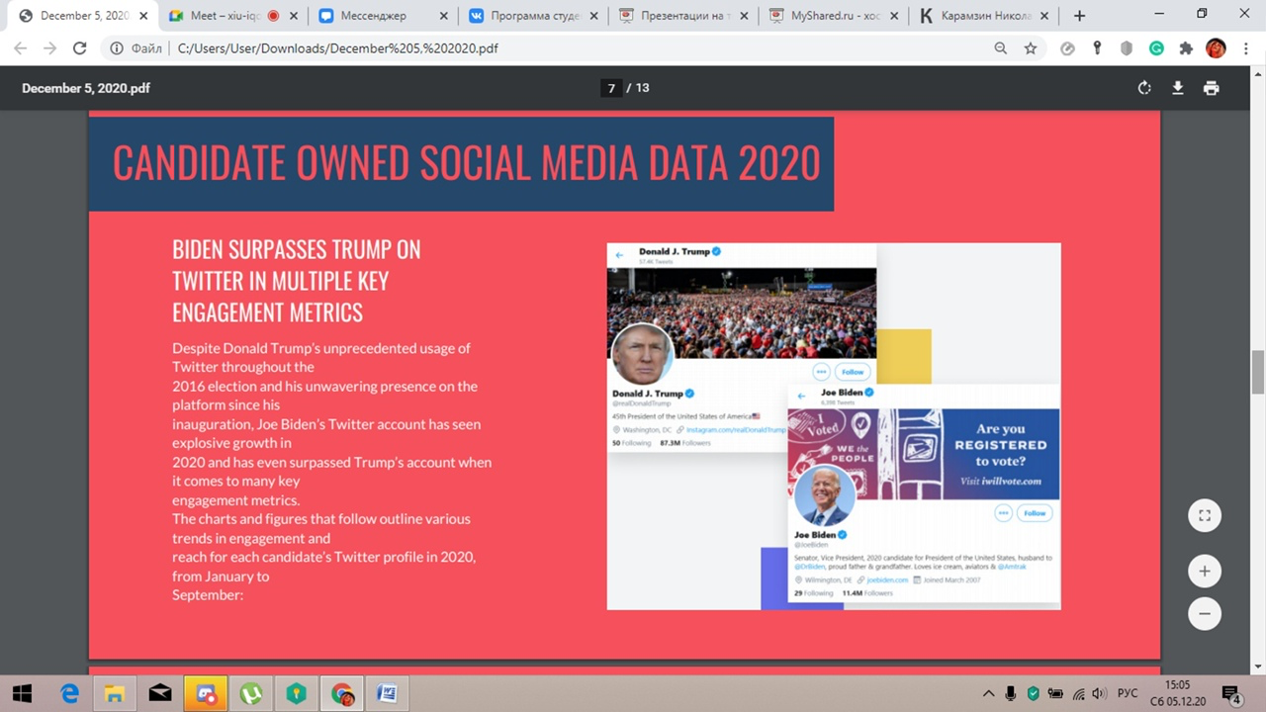Click the December 5, 2020.pdf filename
The width and height of the screenshot is (1266, 712).
pyautogui.click(x=86, y=88)
